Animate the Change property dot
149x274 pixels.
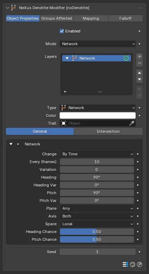138,154
